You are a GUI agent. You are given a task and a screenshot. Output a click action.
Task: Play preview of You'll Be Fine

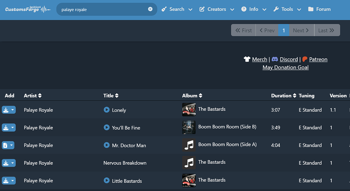(x=107, y=128)
